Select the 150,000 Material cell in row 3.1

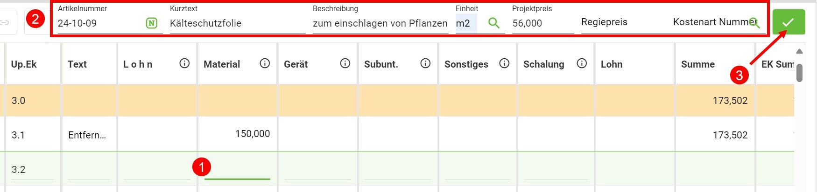point(237,134)
